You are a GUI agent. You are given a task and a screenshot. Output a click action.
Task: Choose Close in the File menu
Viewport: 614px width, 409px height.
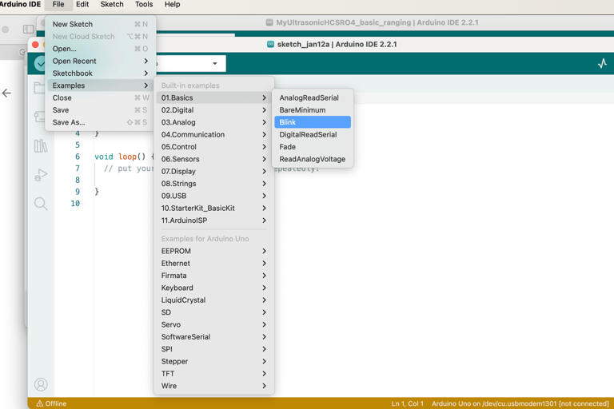[100, 97]
